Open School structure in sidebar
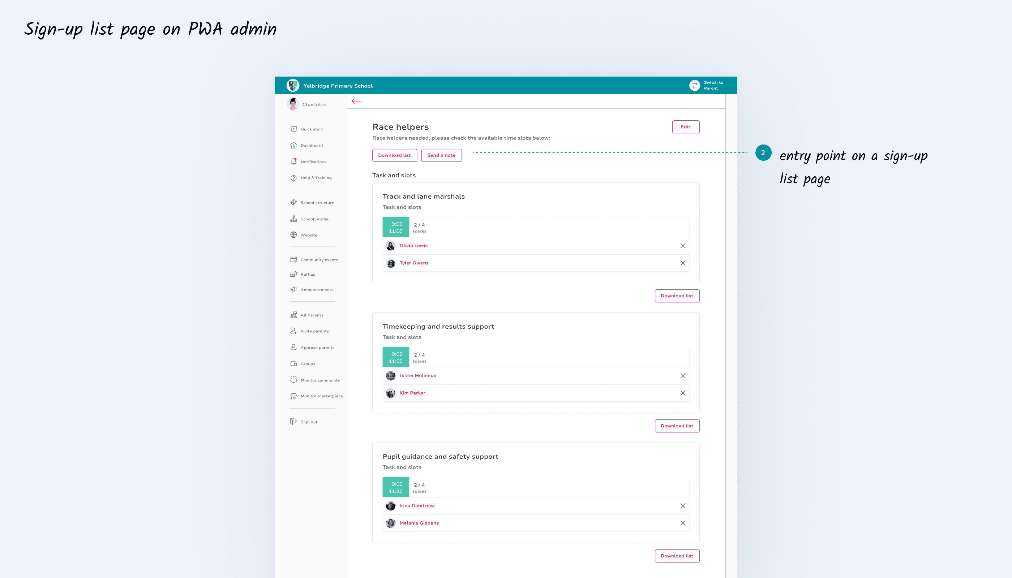This screenshot has height=578, width=1012. (x=317, y=202)
